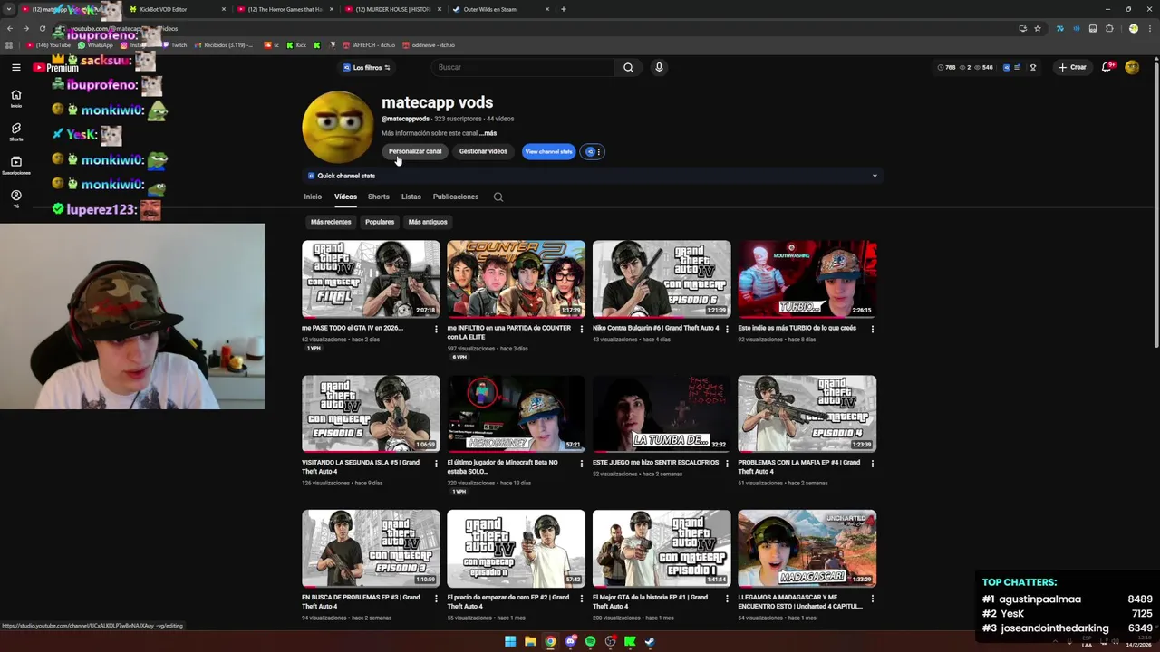Image resolution: width=1160 pixels, height=652 pixels.
Task: Focus the Buscar search field
Action: [522, 67]
